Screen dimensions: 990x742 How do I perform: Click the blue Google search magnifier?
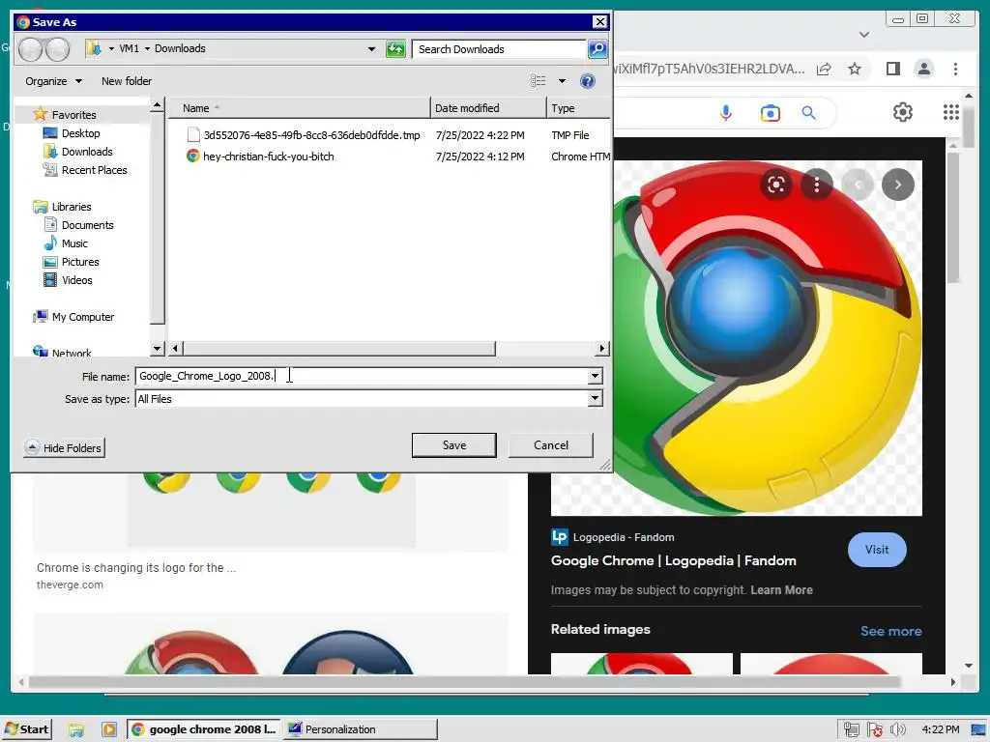pos(809,113)
